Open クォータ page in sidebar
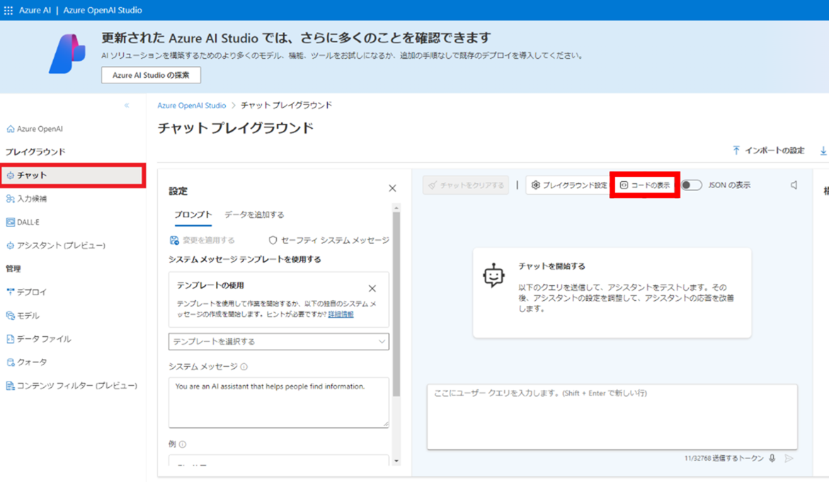Image resolution: width=829 pixels, height=482 pixels. 26,362
